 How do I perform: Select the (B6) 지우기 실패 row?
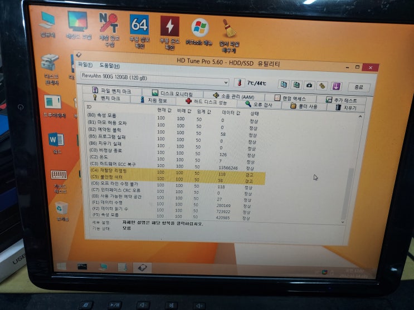click(173, 145)
